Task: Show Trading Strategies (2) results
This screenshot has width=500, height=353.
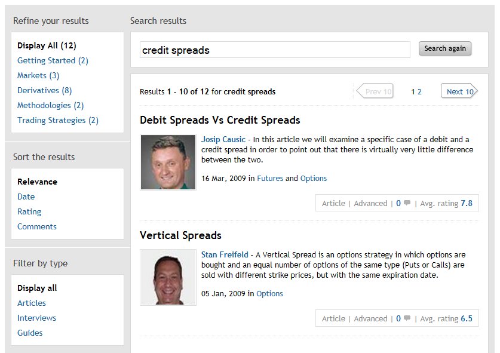Action: click(x=58, y=120)
